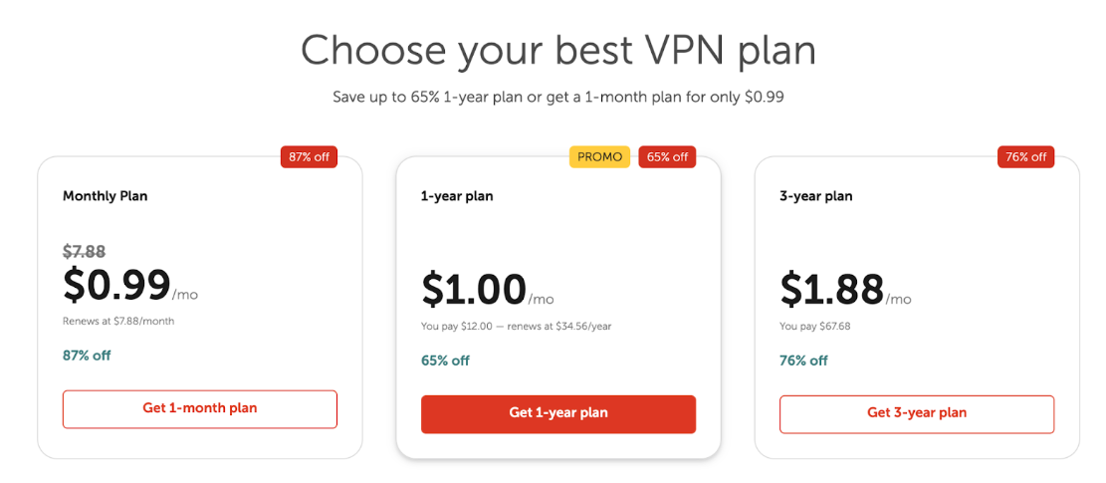The height and width of the screenshot is (483, 1106).
Task: Click the yellow PROMO badge
Action: pyautogui.click(x=599, y=157)
